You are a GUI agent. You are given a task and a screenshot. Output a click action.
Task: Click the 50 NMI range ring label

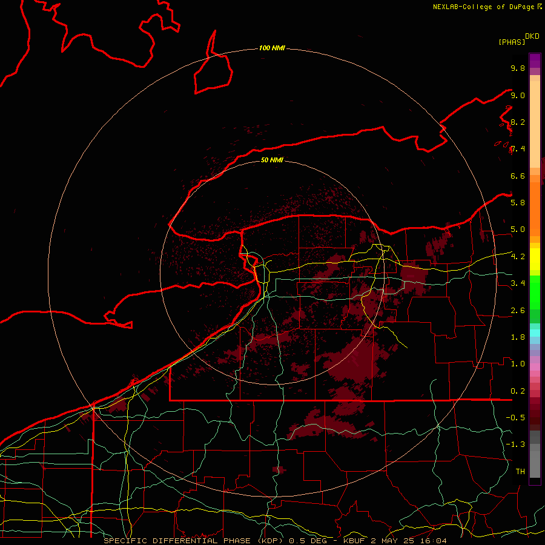pos(272,160)
